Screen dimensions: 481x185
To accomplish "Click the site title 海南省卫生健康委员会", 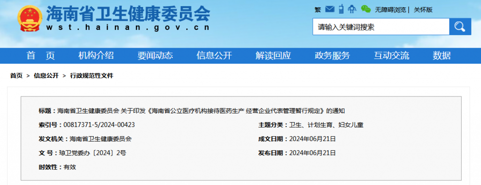I will pyautogui.click(x=128, y=14).
